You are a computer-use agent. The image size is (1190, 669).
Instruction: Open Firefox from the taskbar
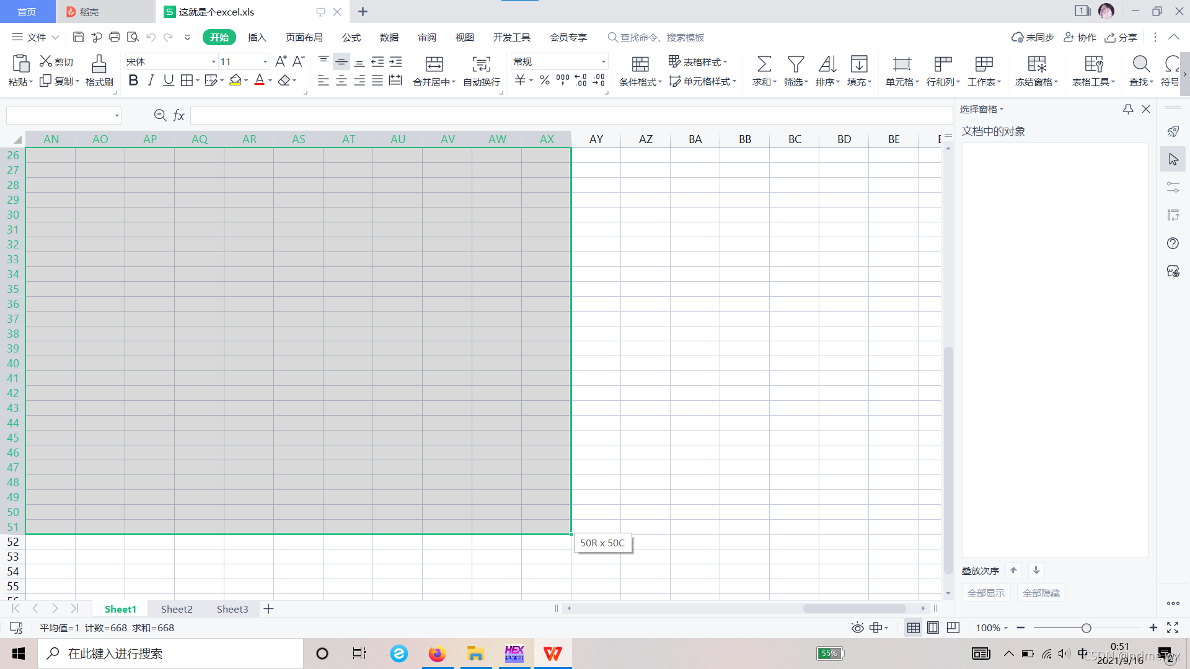pos(437,654)
